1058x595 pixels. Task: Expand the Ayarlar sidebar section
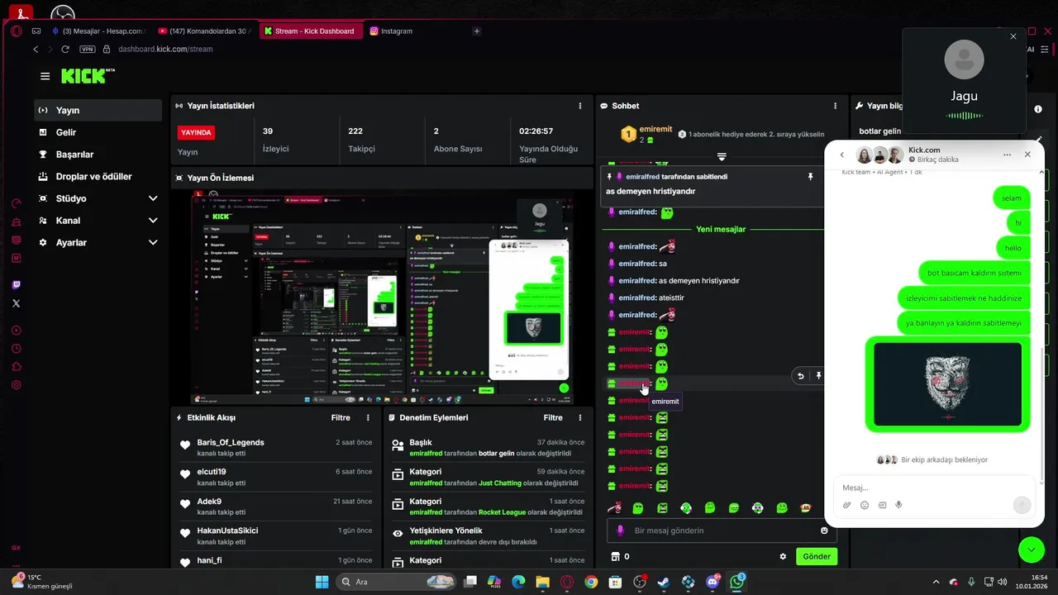pyautogui.click(x=153, y=243)
